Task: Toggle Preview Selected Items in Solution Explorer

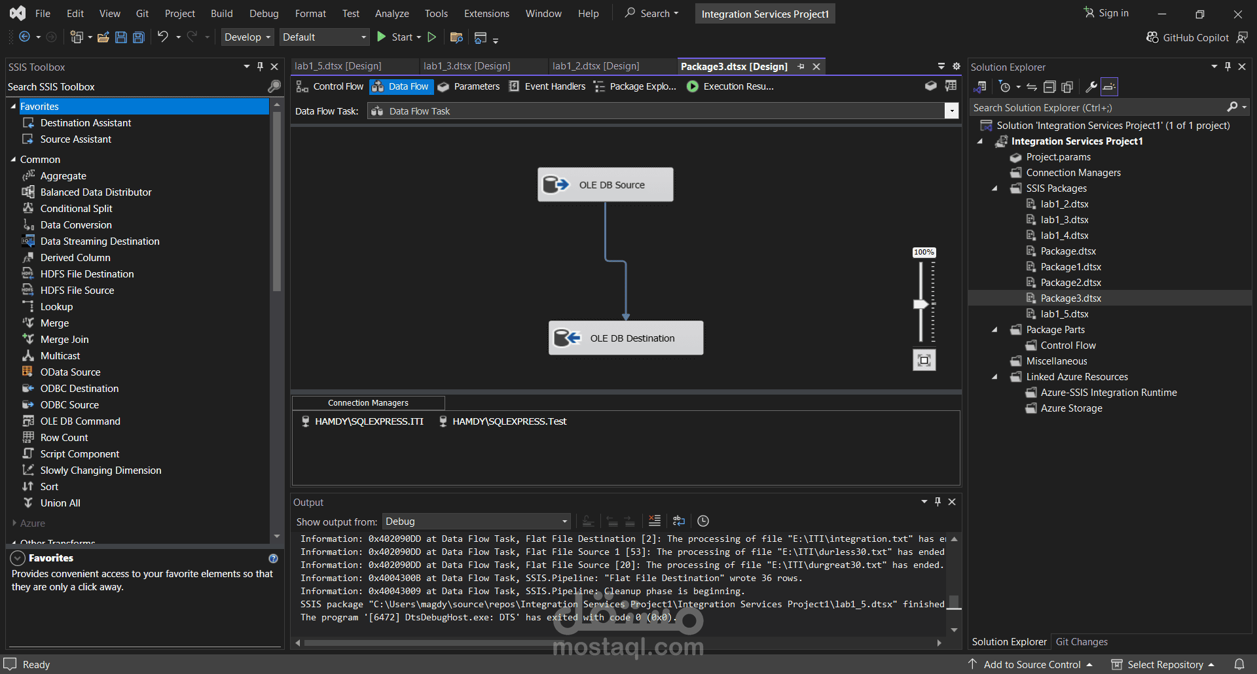Action: click(x=1109, y=87)
